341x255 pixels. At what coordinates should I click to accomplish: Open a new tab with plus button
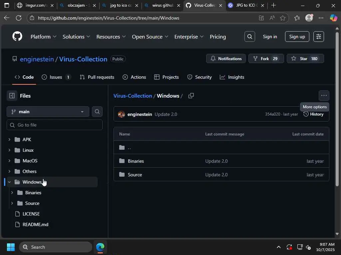(274, 5)
